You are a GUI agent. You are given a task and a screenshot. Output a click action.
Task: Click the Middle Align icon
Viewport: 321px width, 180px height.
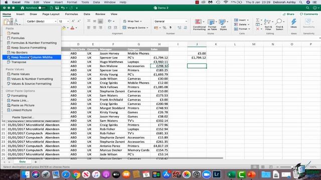point(95,21)
